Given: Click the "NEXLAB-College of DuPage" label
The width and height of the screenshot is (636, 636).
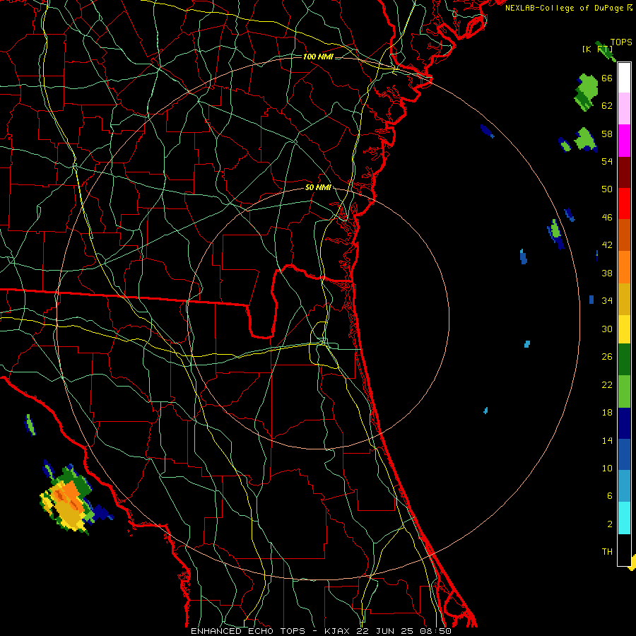Looking at the screenshot, I should [564, 8].
